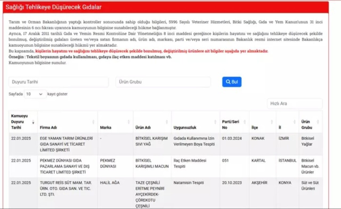Screen dimensions: 341x209
Task: Click the magnifier icon inside Bul button
Action: click(x=228, y=82)
